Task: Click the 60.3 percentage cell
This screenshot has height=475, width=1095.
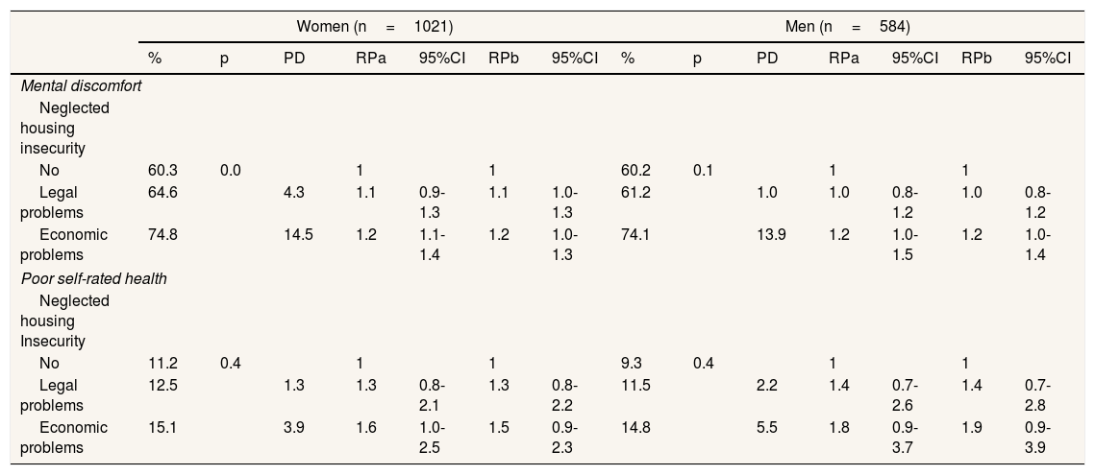Action: pyautogui.click(x=162, y=171)
